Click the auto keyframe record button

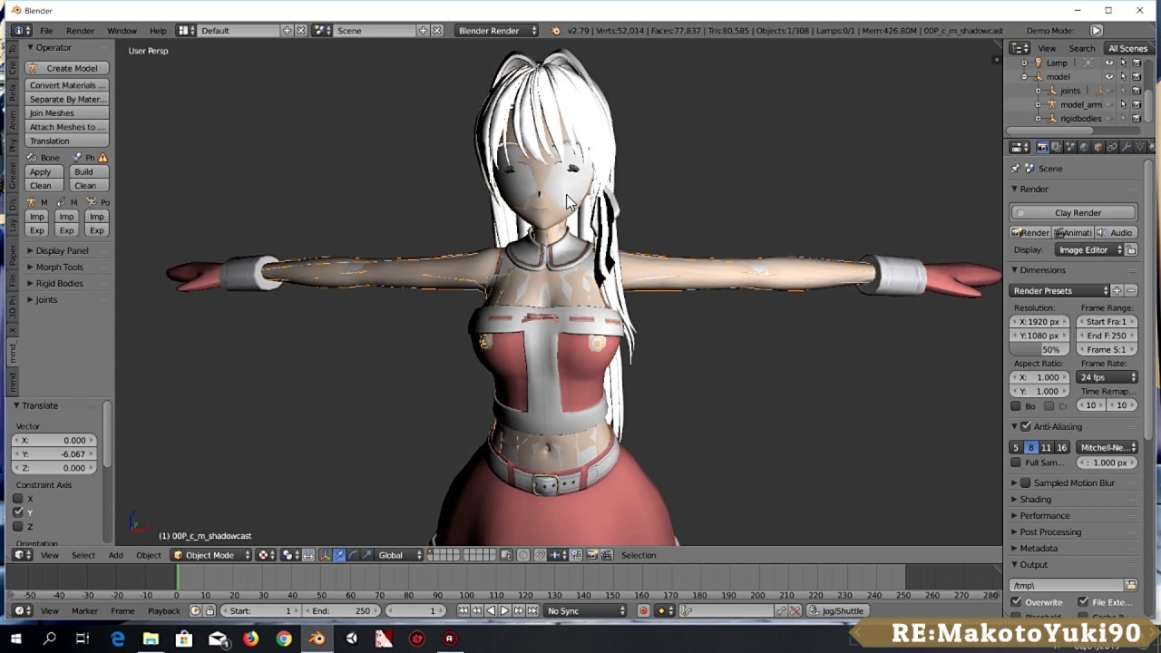[643, 610]
